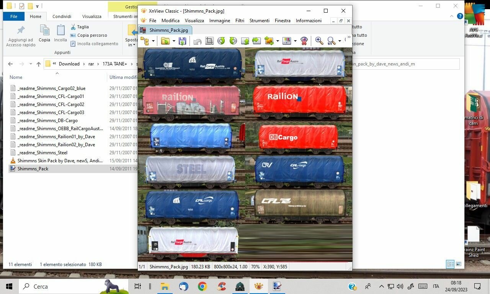Click Taglia in the Explorer ribbon
This screenshot has height=294, width=490.
coord(80,27)
